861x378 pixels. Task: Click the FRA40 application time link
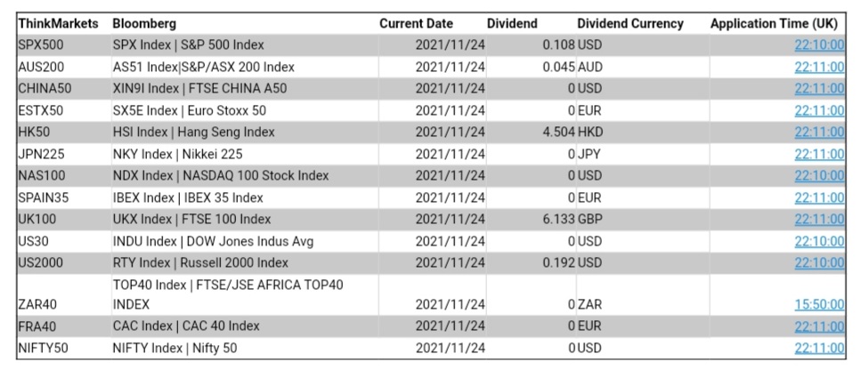pos(819,326)
